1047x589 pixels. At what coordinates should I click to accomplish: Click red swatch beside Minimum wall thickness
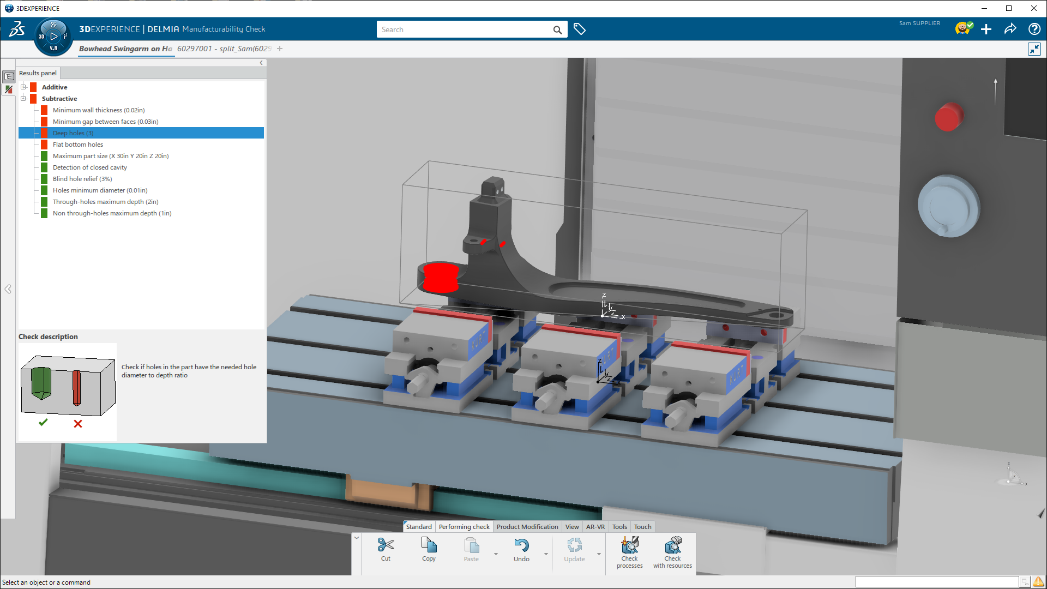[x=44, y=110]
